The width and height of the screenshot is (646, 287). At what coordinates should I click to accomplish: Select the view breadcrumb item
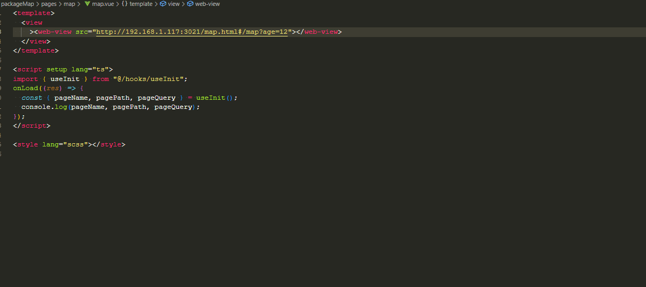(174, 4)
